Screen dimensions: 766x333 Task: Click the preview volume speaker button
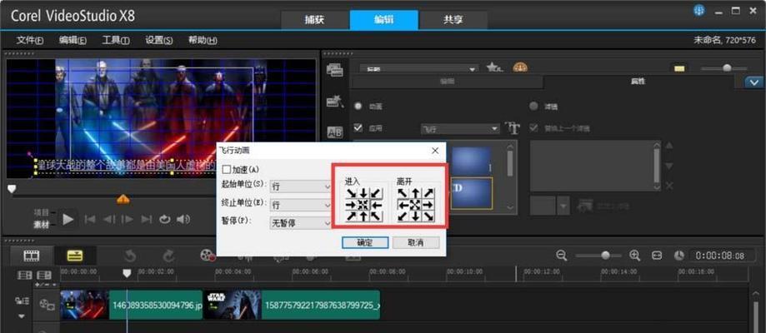click(x=183, y=219)
